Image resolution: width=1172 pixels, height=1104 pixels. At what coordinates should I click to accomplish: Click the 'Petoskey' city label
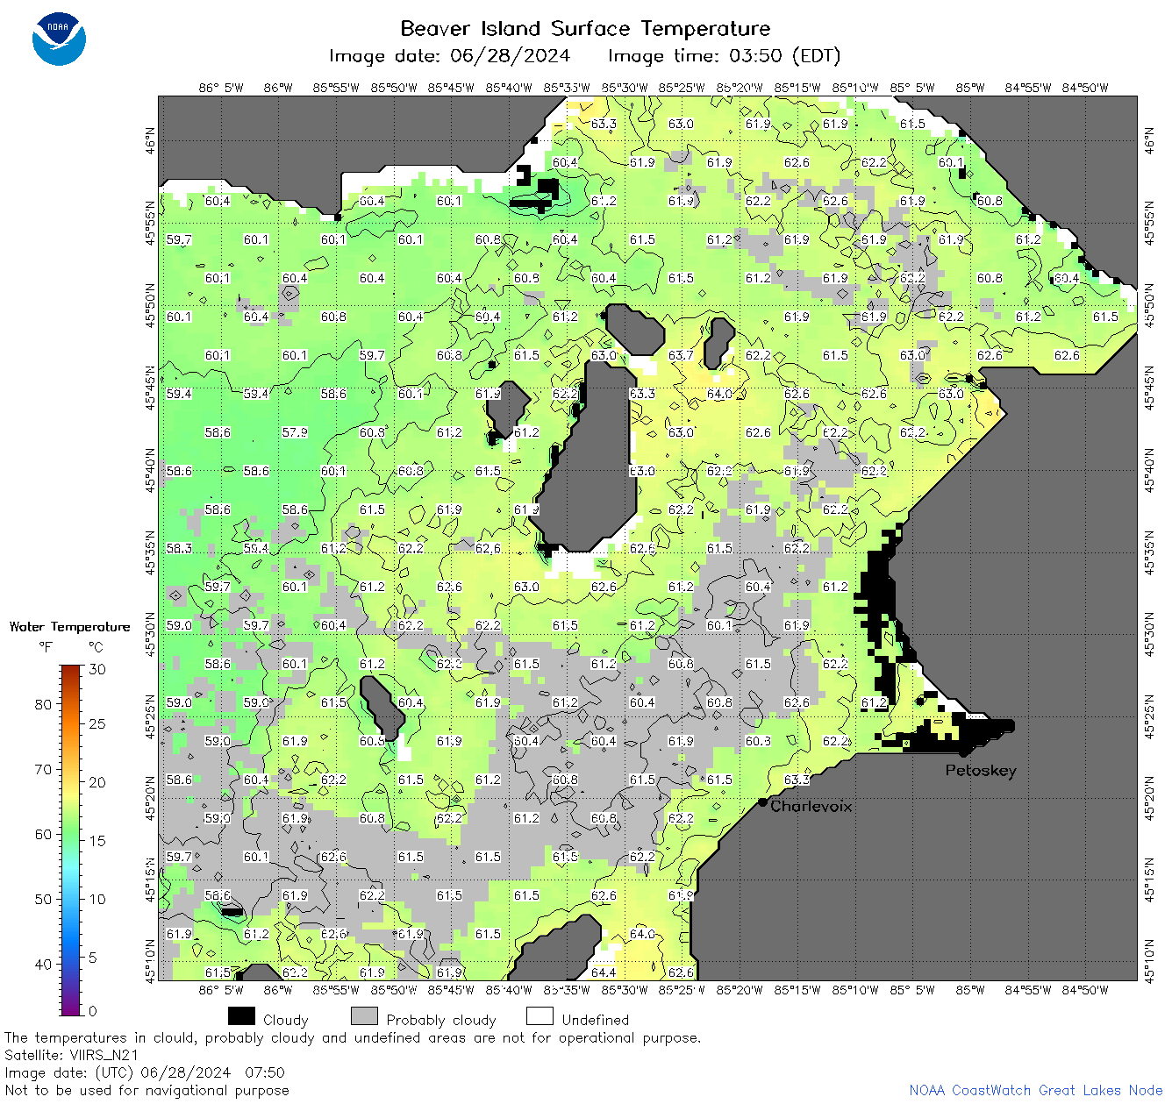point(981,771)
